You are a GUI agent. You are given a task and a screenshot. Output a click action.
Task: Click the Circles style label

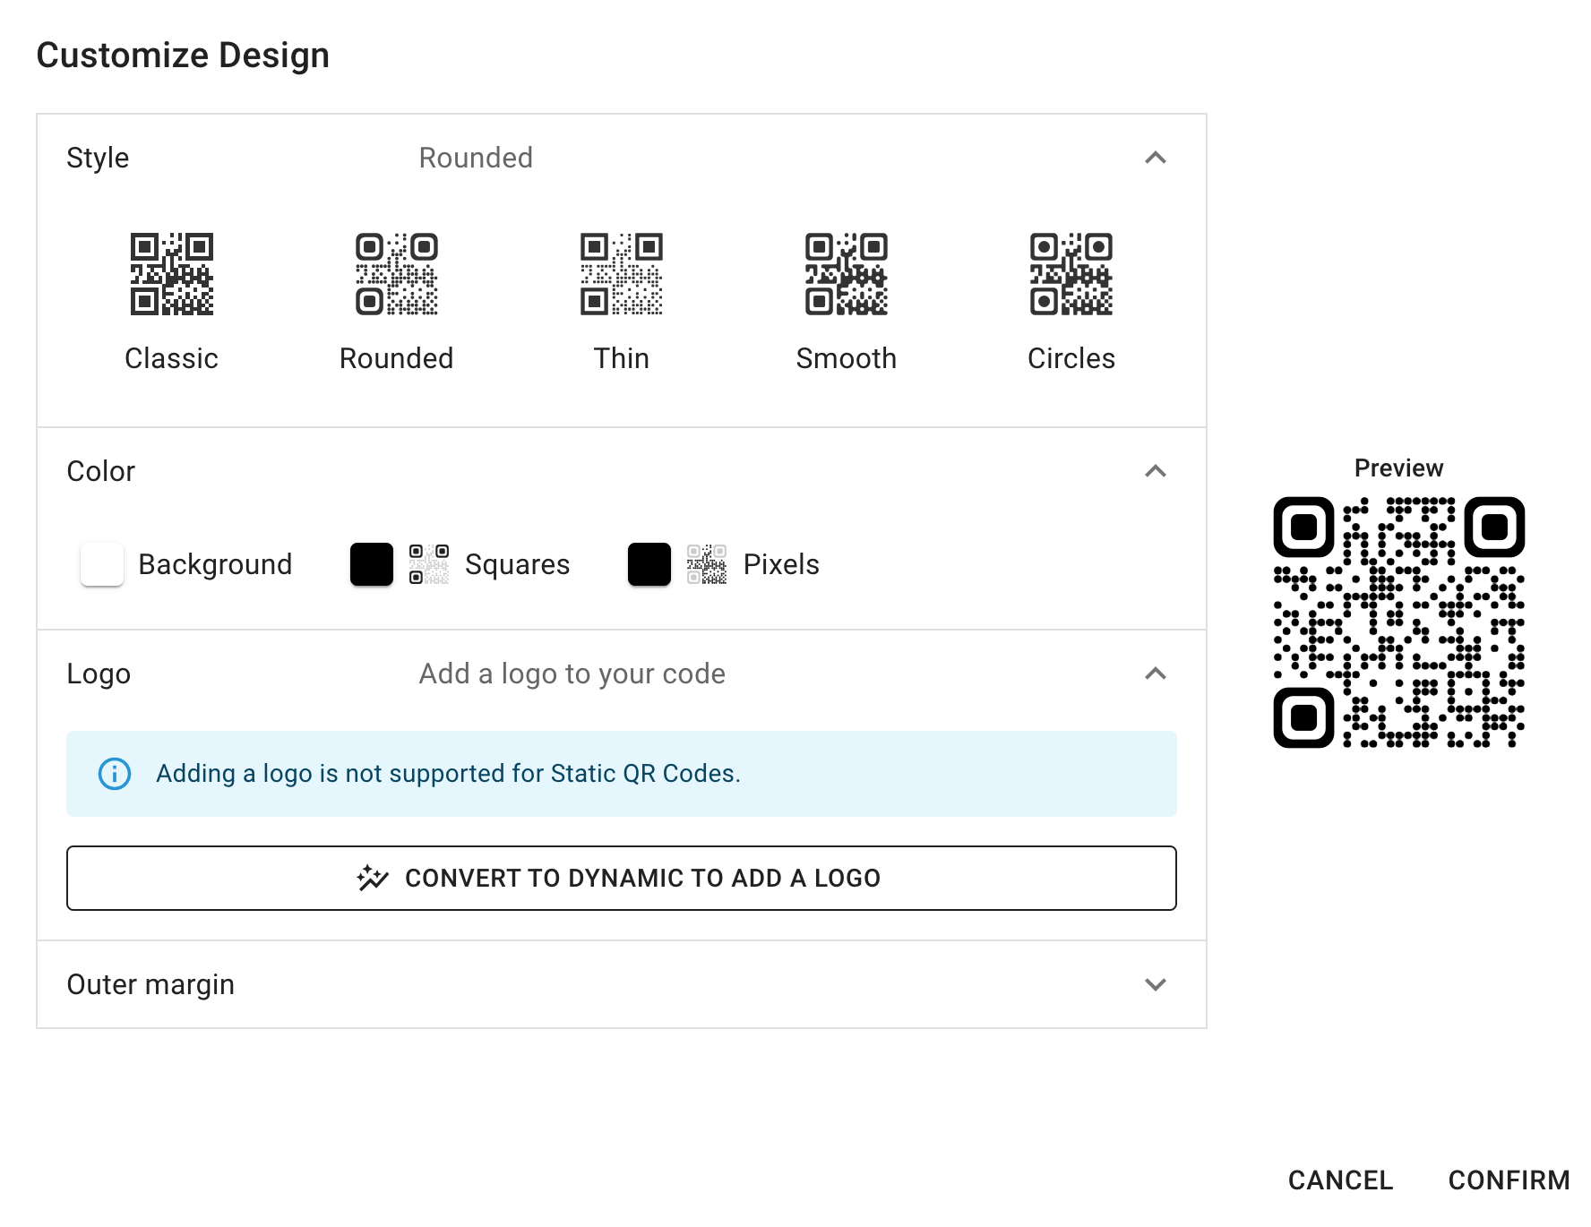click(1071, 358)
